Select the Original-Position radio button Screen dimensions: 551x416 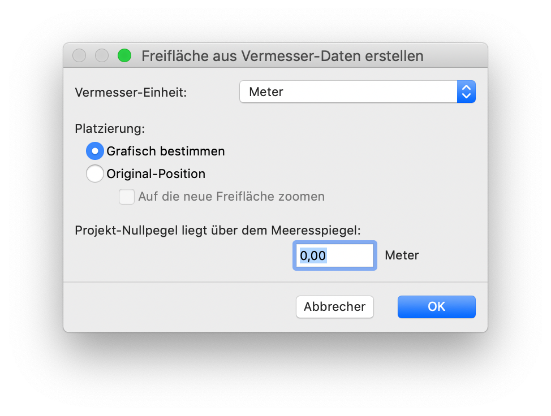pos(94,174)
